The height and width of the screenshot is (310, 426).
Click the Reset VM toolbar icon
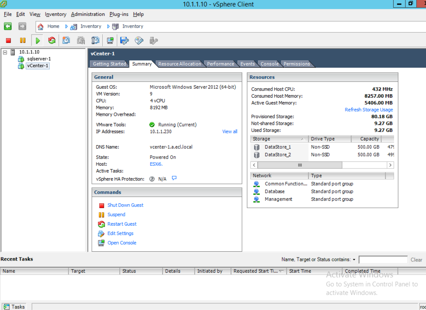pos(52,40)
